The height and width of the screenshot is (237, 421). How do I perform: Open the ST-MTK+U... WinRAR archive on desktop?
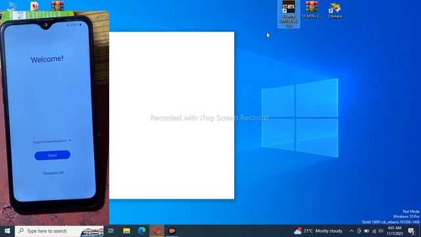pyautogui.click(x=312, y=10)
